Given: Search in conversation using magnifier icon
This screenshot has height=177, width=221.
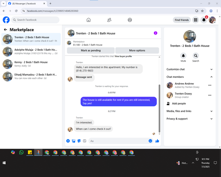Looking at the screenshot, I should [196, 56].
